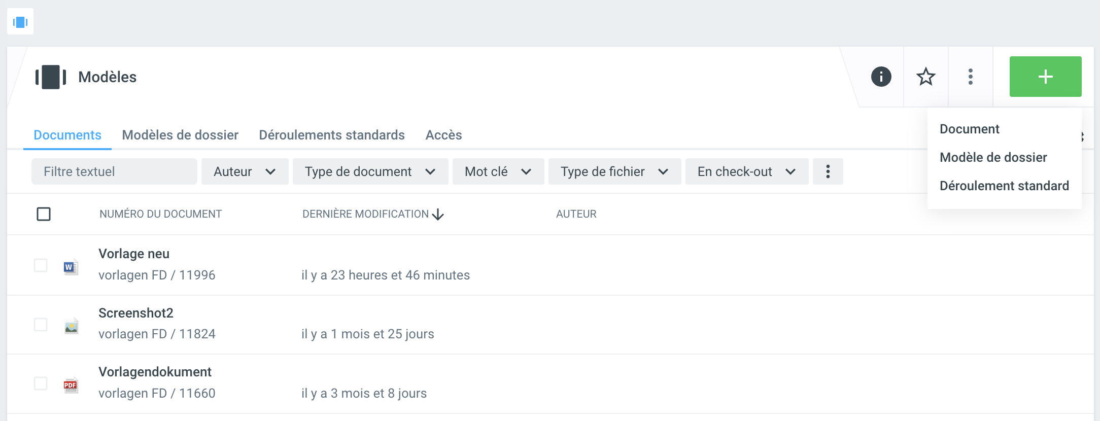The image size is (1100, 421).
Task: Click the PDF icon for Vorlagendokument
Action: [x=71, y=385]
